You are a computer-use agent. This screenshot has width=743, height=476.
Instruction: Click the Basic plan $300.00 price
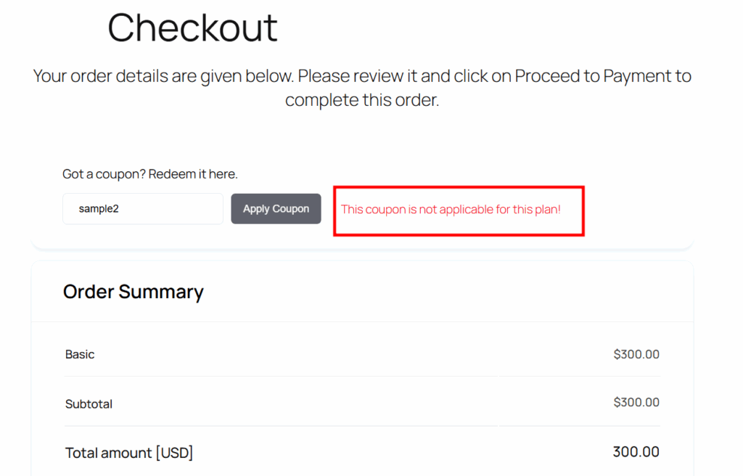coord(636,355)
